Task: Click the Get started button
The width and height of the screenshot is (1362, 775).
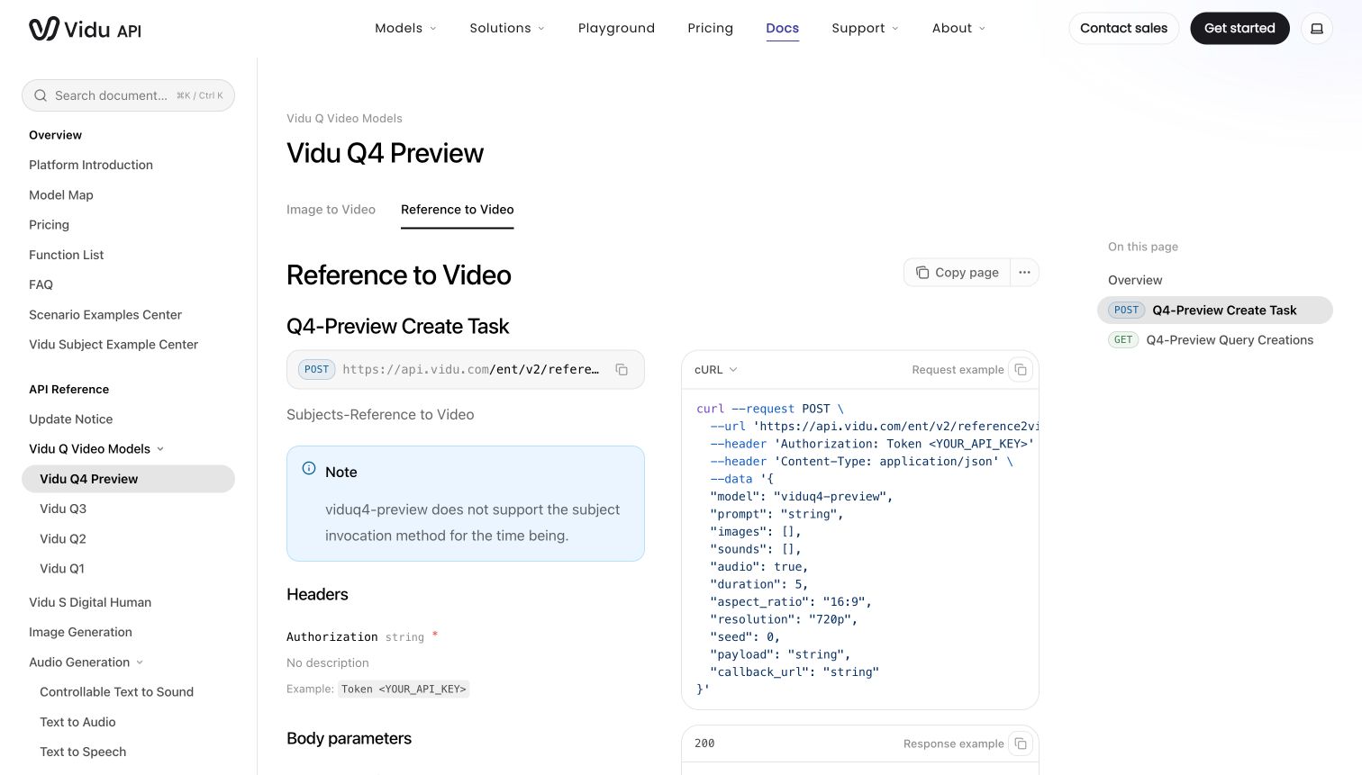Action: (x=1239, y=29)
